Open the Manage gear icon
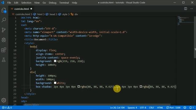Screen dimensions: 196x110 pos(4,100)
